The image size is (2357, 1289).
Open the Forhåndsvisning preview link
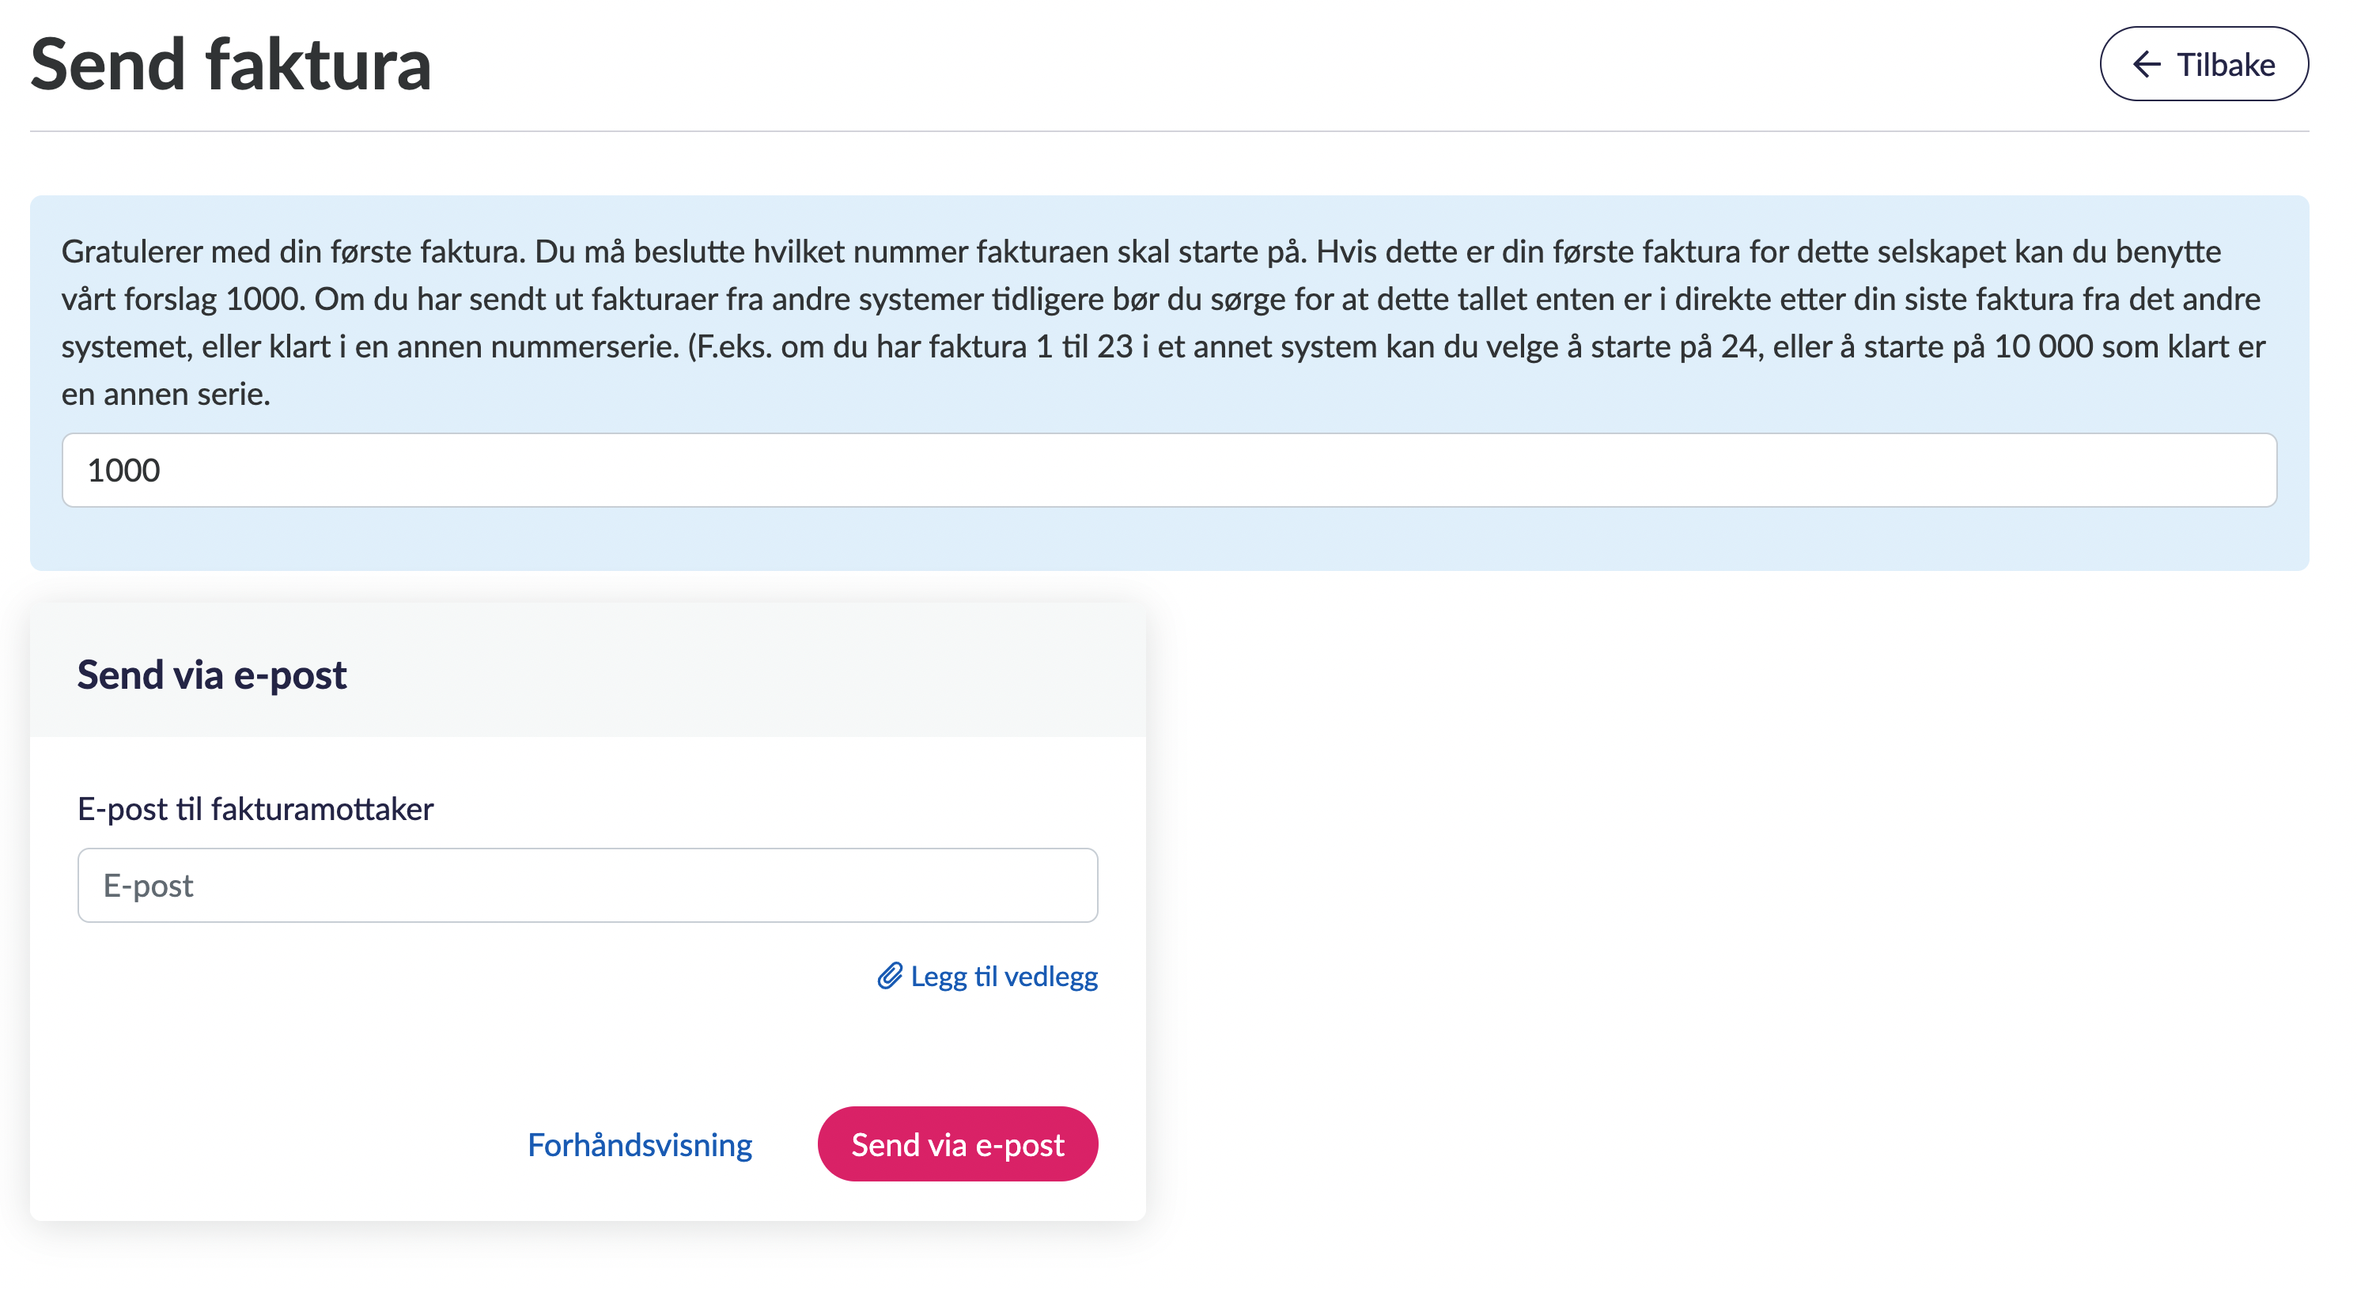click(640, 1144)
